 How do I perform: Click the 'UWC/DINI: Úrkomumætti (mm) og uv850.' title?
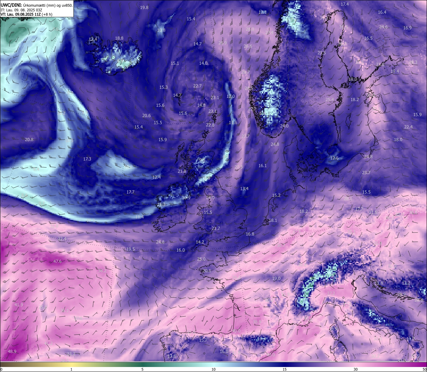pyautogui.click(x=37, y=5)
